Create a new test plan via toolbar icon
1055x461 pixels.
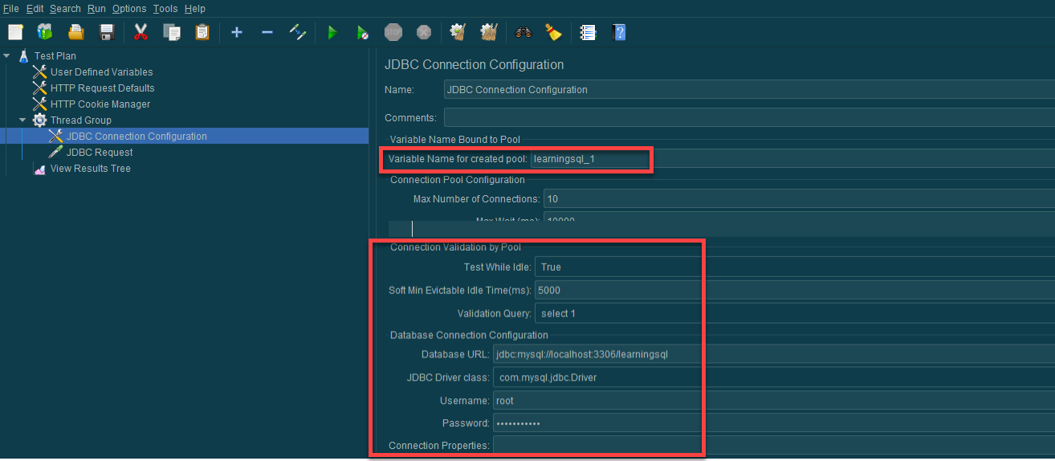[x=15, y=32]
